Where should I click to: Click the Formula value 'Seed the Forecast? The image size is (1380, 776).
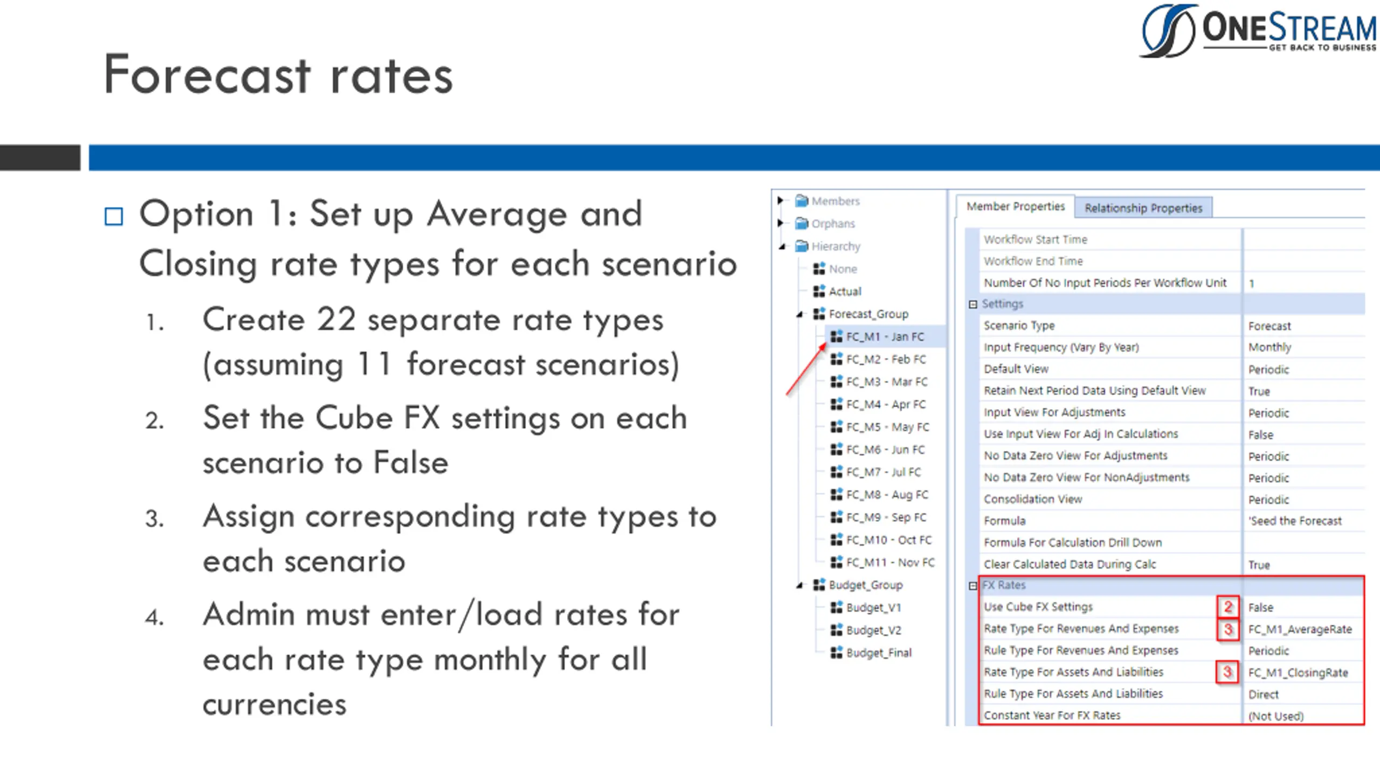(1295, 521)
